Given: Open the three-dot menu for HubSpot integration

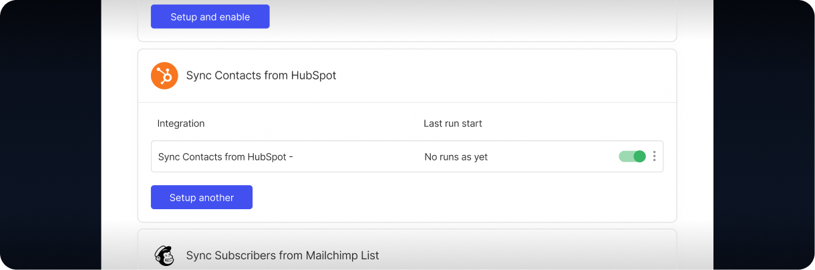Looking at the screenshot, I should coord(654,156).
